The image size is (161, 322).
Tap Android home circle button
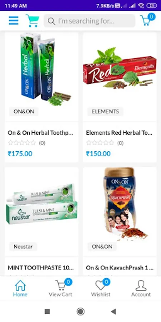[x=80, y=312]
